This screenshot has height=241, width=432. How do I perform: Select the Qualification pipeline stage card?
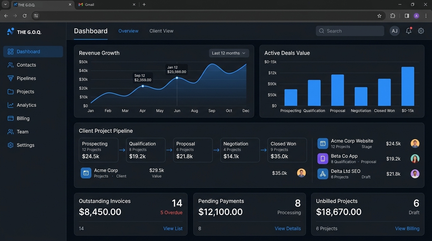(146, 150)
